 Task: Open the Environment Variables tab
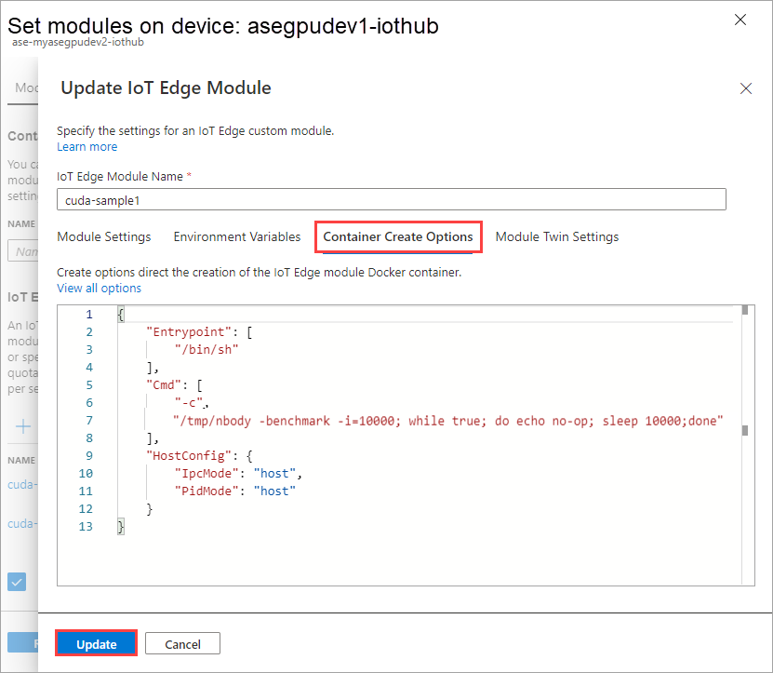[237, 236]
